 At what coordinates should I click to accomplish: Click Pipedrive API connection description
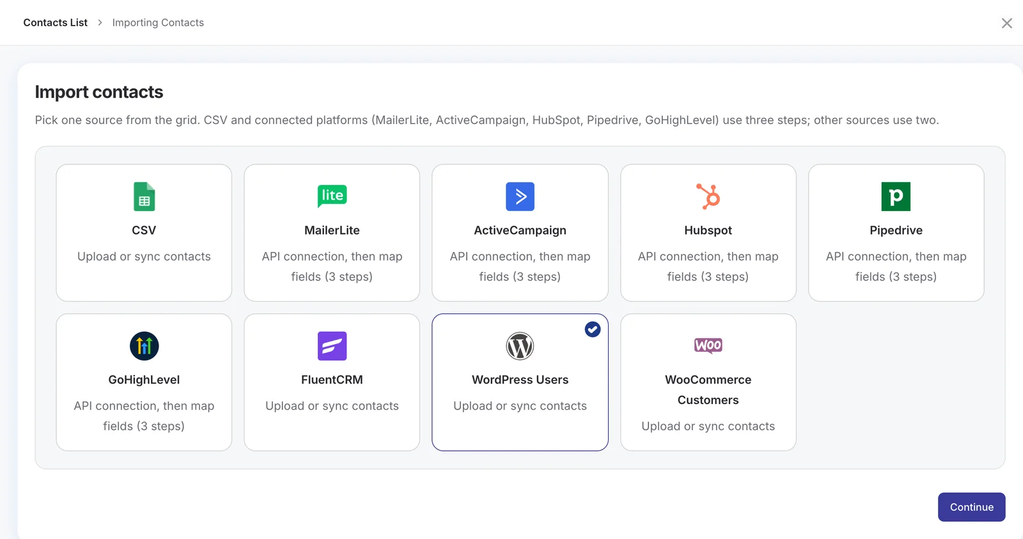(896, 267)
